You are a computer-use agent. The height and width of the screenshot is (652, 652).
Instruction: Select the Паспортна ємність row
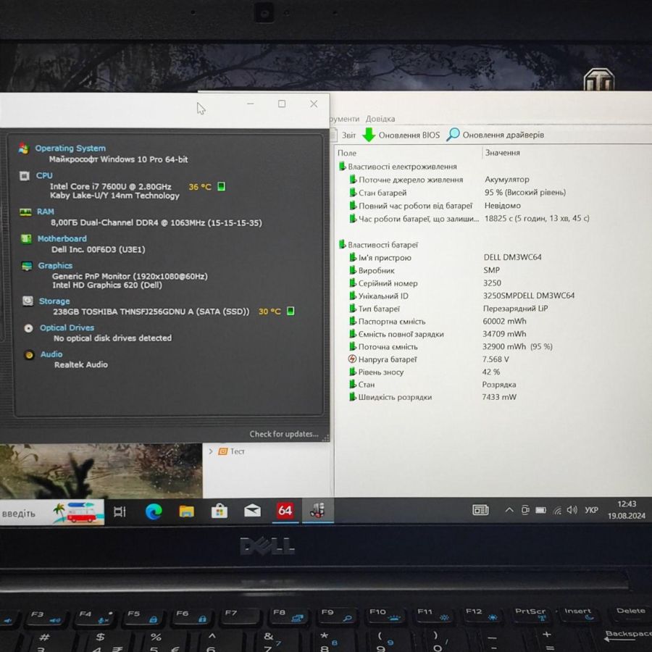438,322
